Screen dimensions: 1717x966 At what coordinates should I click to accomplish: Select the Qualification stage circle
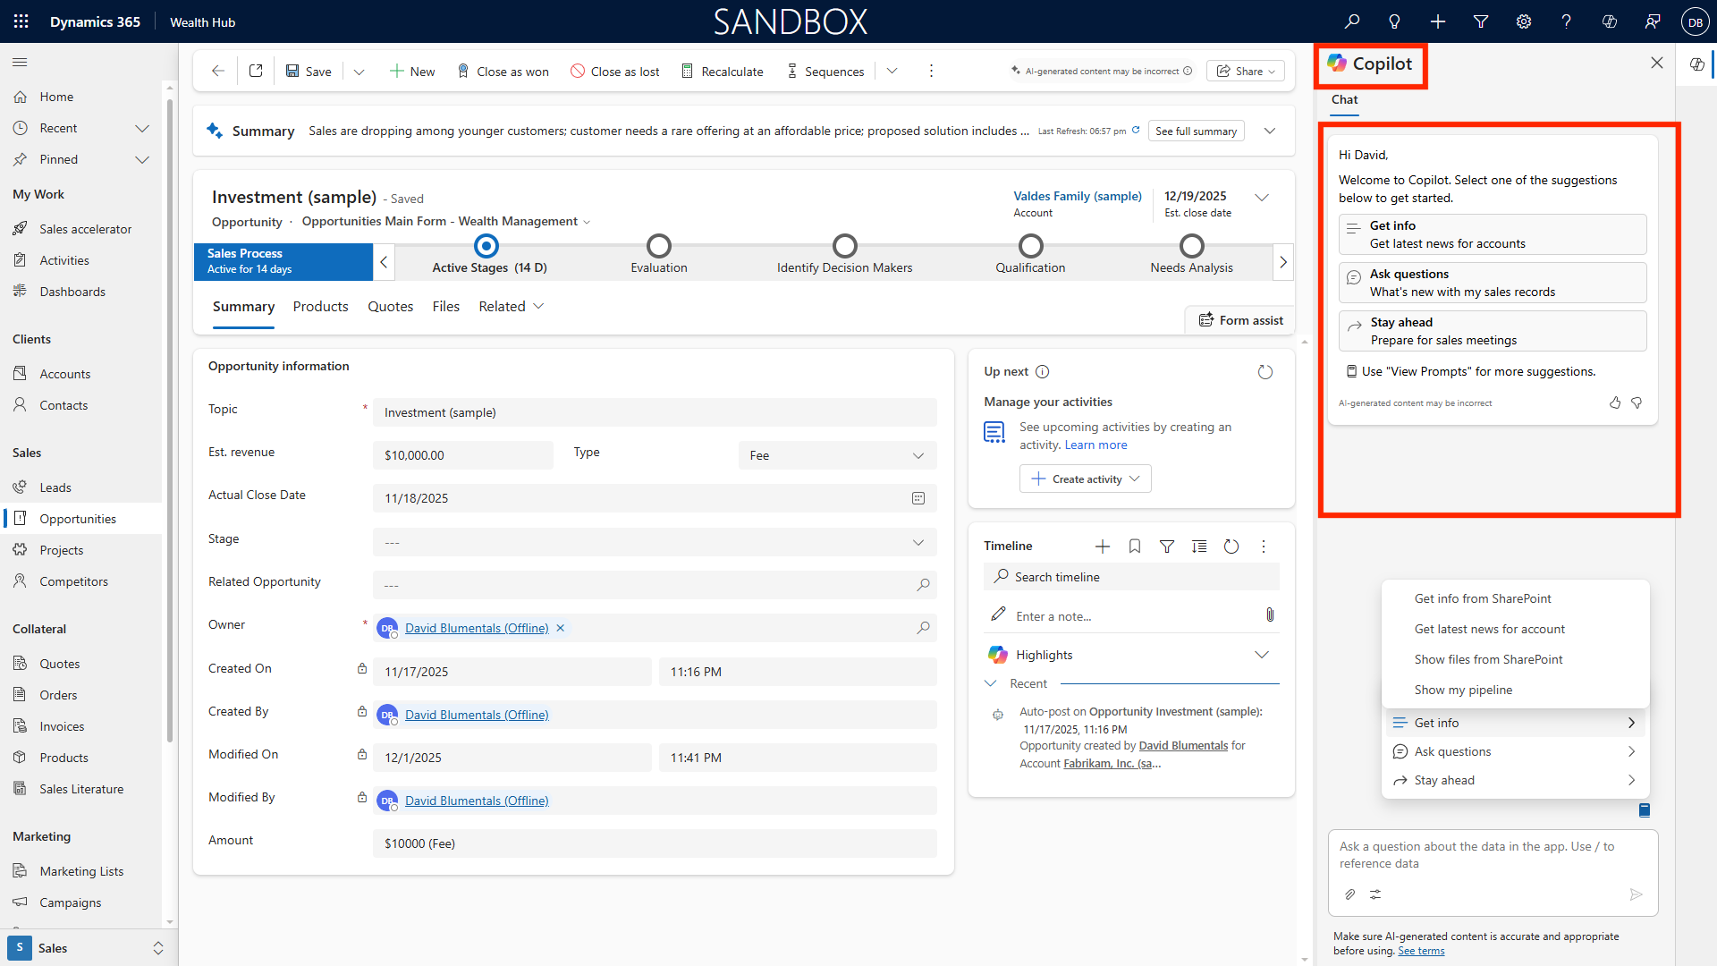click(x=1030, y=246)
